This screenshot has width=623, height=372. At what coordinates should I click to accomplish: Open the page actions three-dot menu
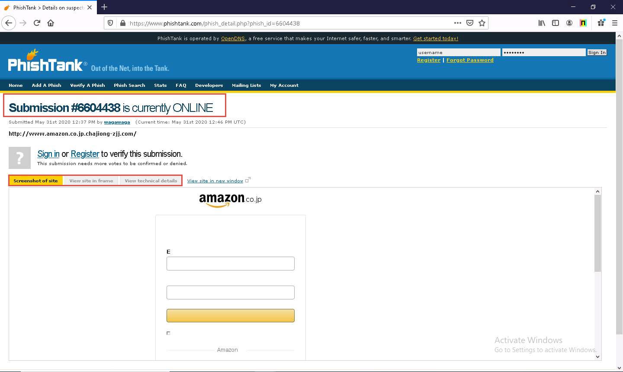(x=458, y=23)
